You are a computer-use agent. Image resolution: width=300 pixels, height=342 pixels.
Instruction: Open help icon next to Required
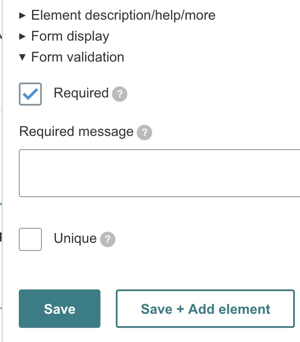point(120,94)
